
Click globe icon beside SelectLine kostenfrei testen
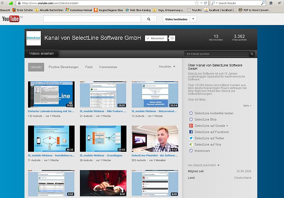pyautogui.click(x=191, y=113)
